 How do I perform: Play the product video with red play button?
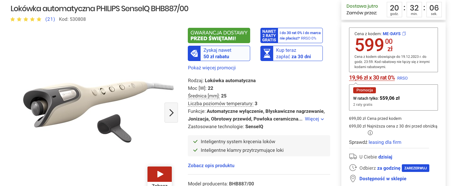coord(160,174)
